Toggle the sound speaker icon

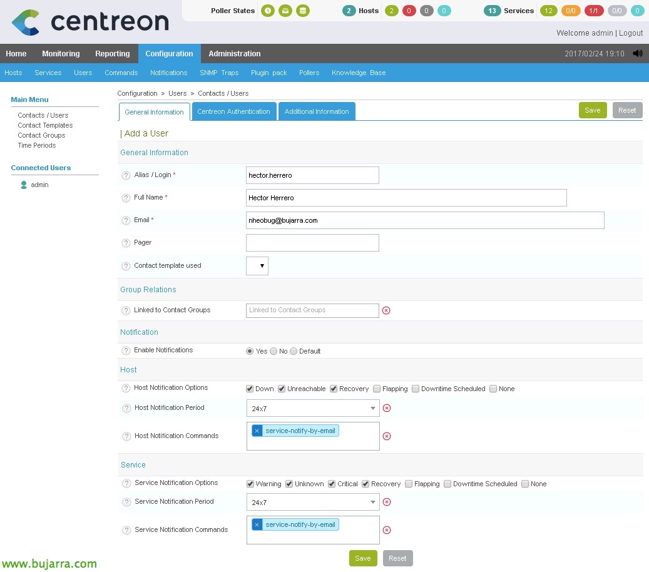tap(638, 54)
